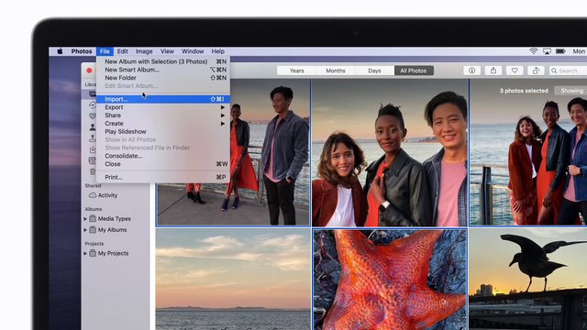Image resolution: width=587 pixels, height=330 pixels.
Task: Open the Create submenu
Action: tap(163, 124)
